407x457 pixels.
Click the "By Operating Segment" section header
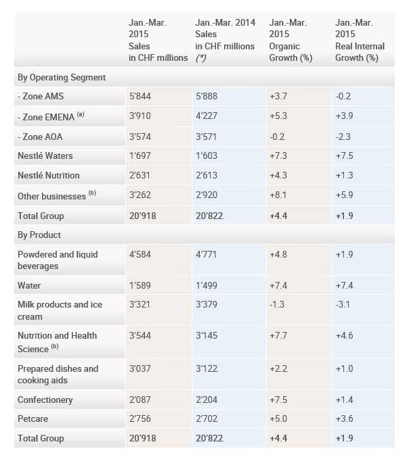tap(62, 78)
